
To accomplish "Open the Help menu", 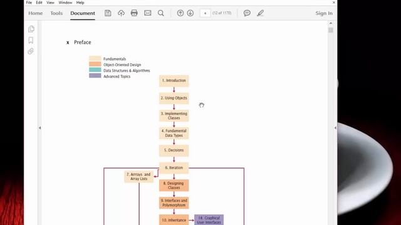I will click(x=80, y=2).
